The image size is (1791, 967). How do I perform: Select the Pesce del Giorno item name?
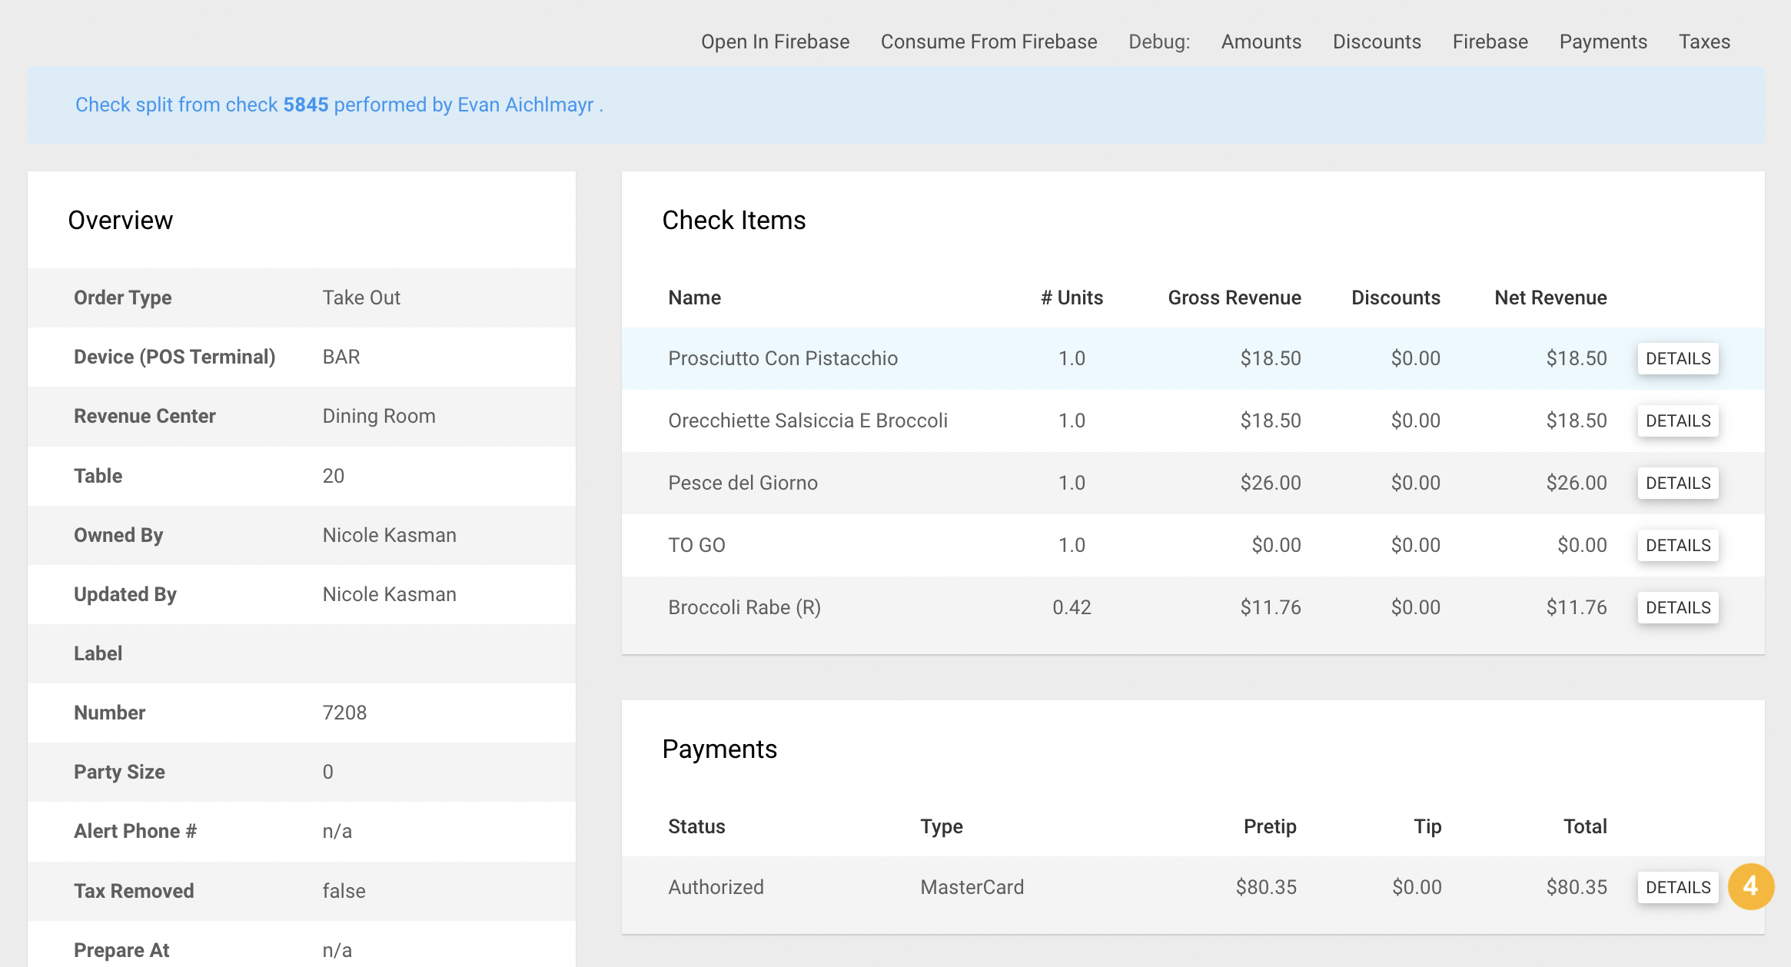coord(743,483)
